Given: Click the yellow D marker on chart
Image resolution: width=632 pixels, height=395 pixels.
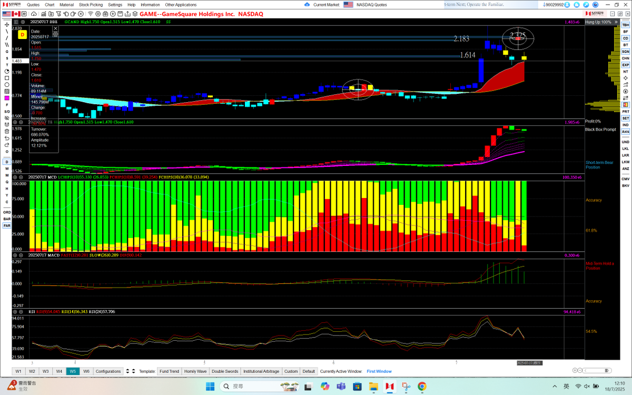Looking at the screenshot, I should (23, 35).
